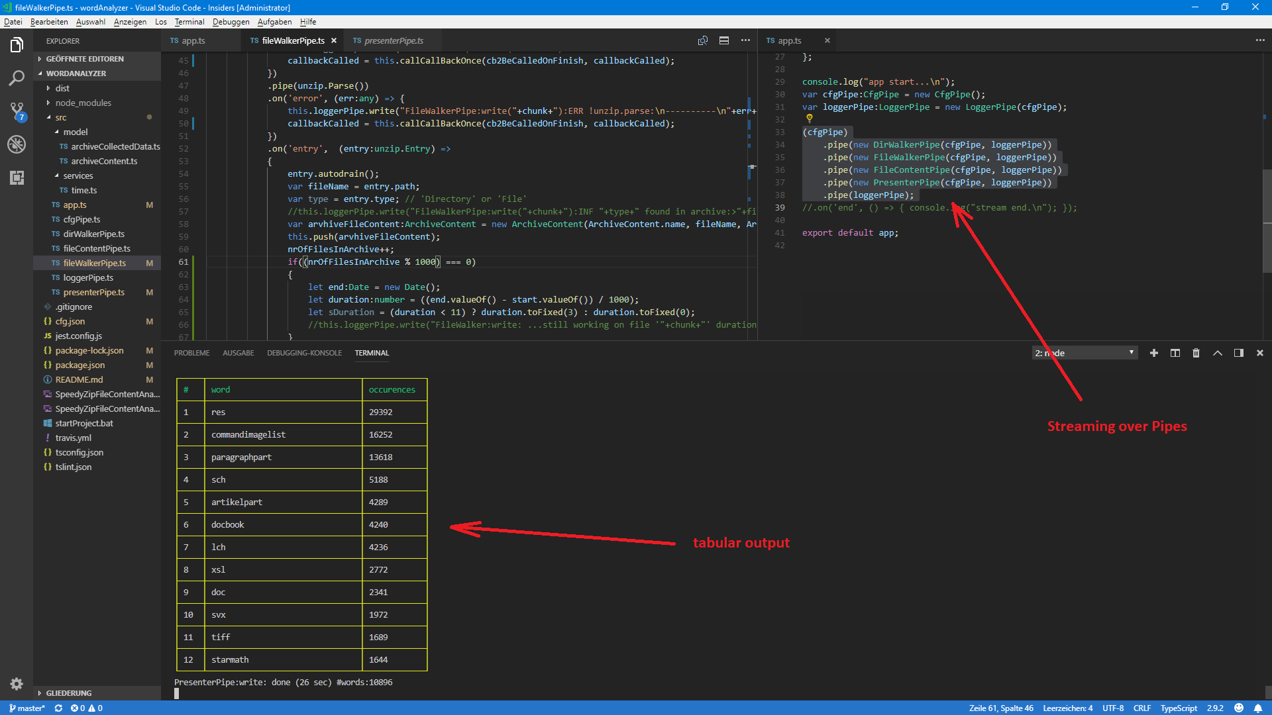Open the Extensions view icon
This screenshot has height=715, width=1272.
(17, 177)
